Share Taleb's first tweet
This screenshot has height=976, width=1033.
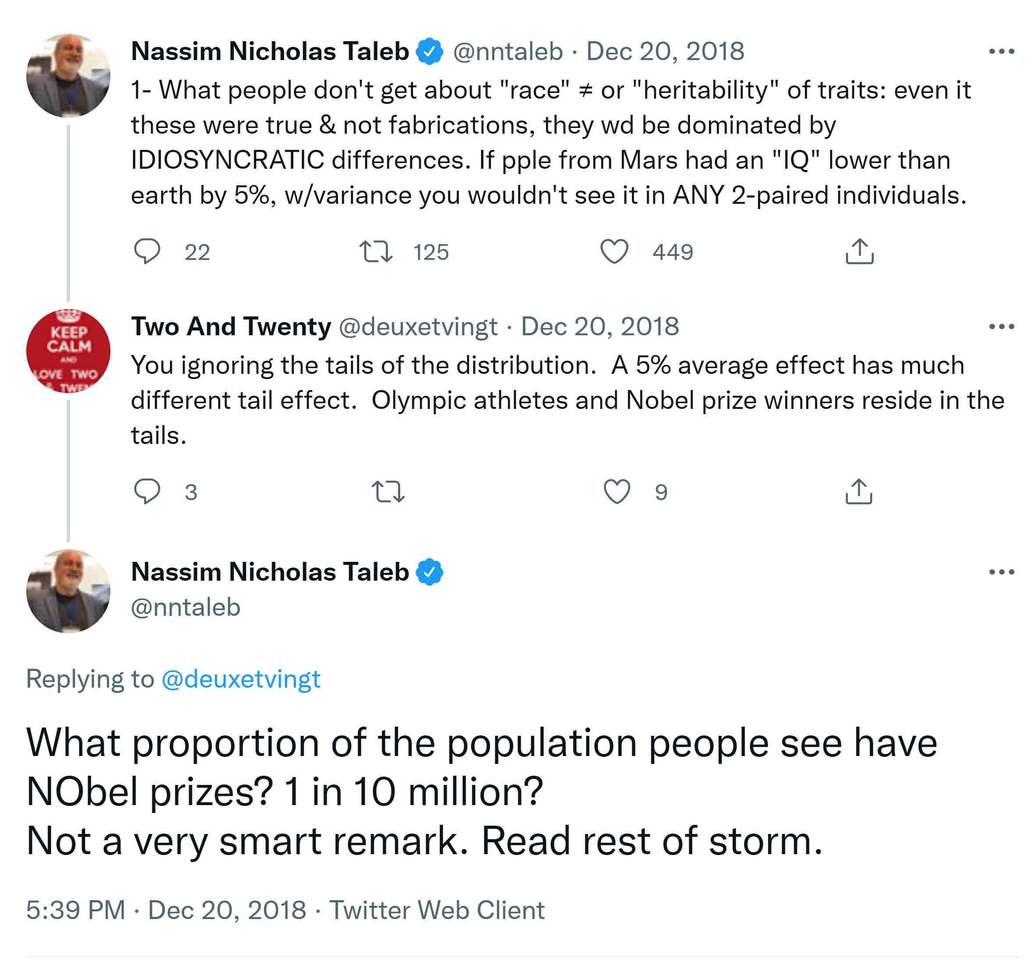859,252
